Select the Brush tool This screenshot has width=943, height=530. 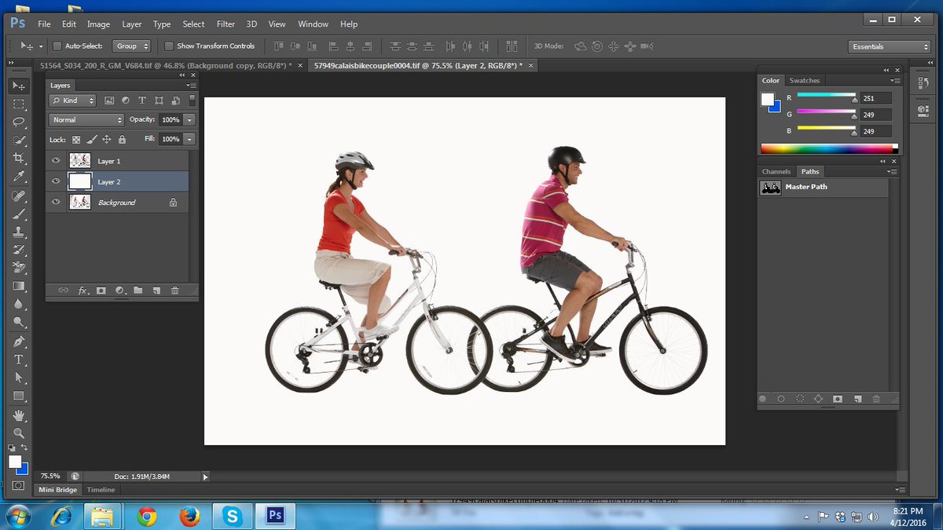coord(19,214)
